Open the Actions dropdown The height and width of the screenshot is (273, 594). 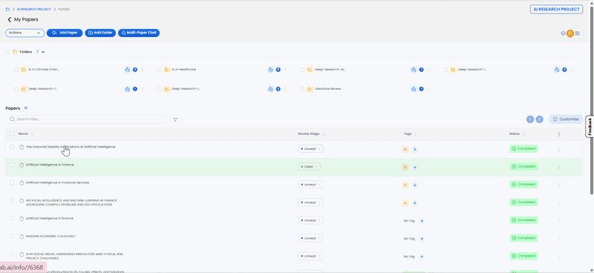click(25, 33)
